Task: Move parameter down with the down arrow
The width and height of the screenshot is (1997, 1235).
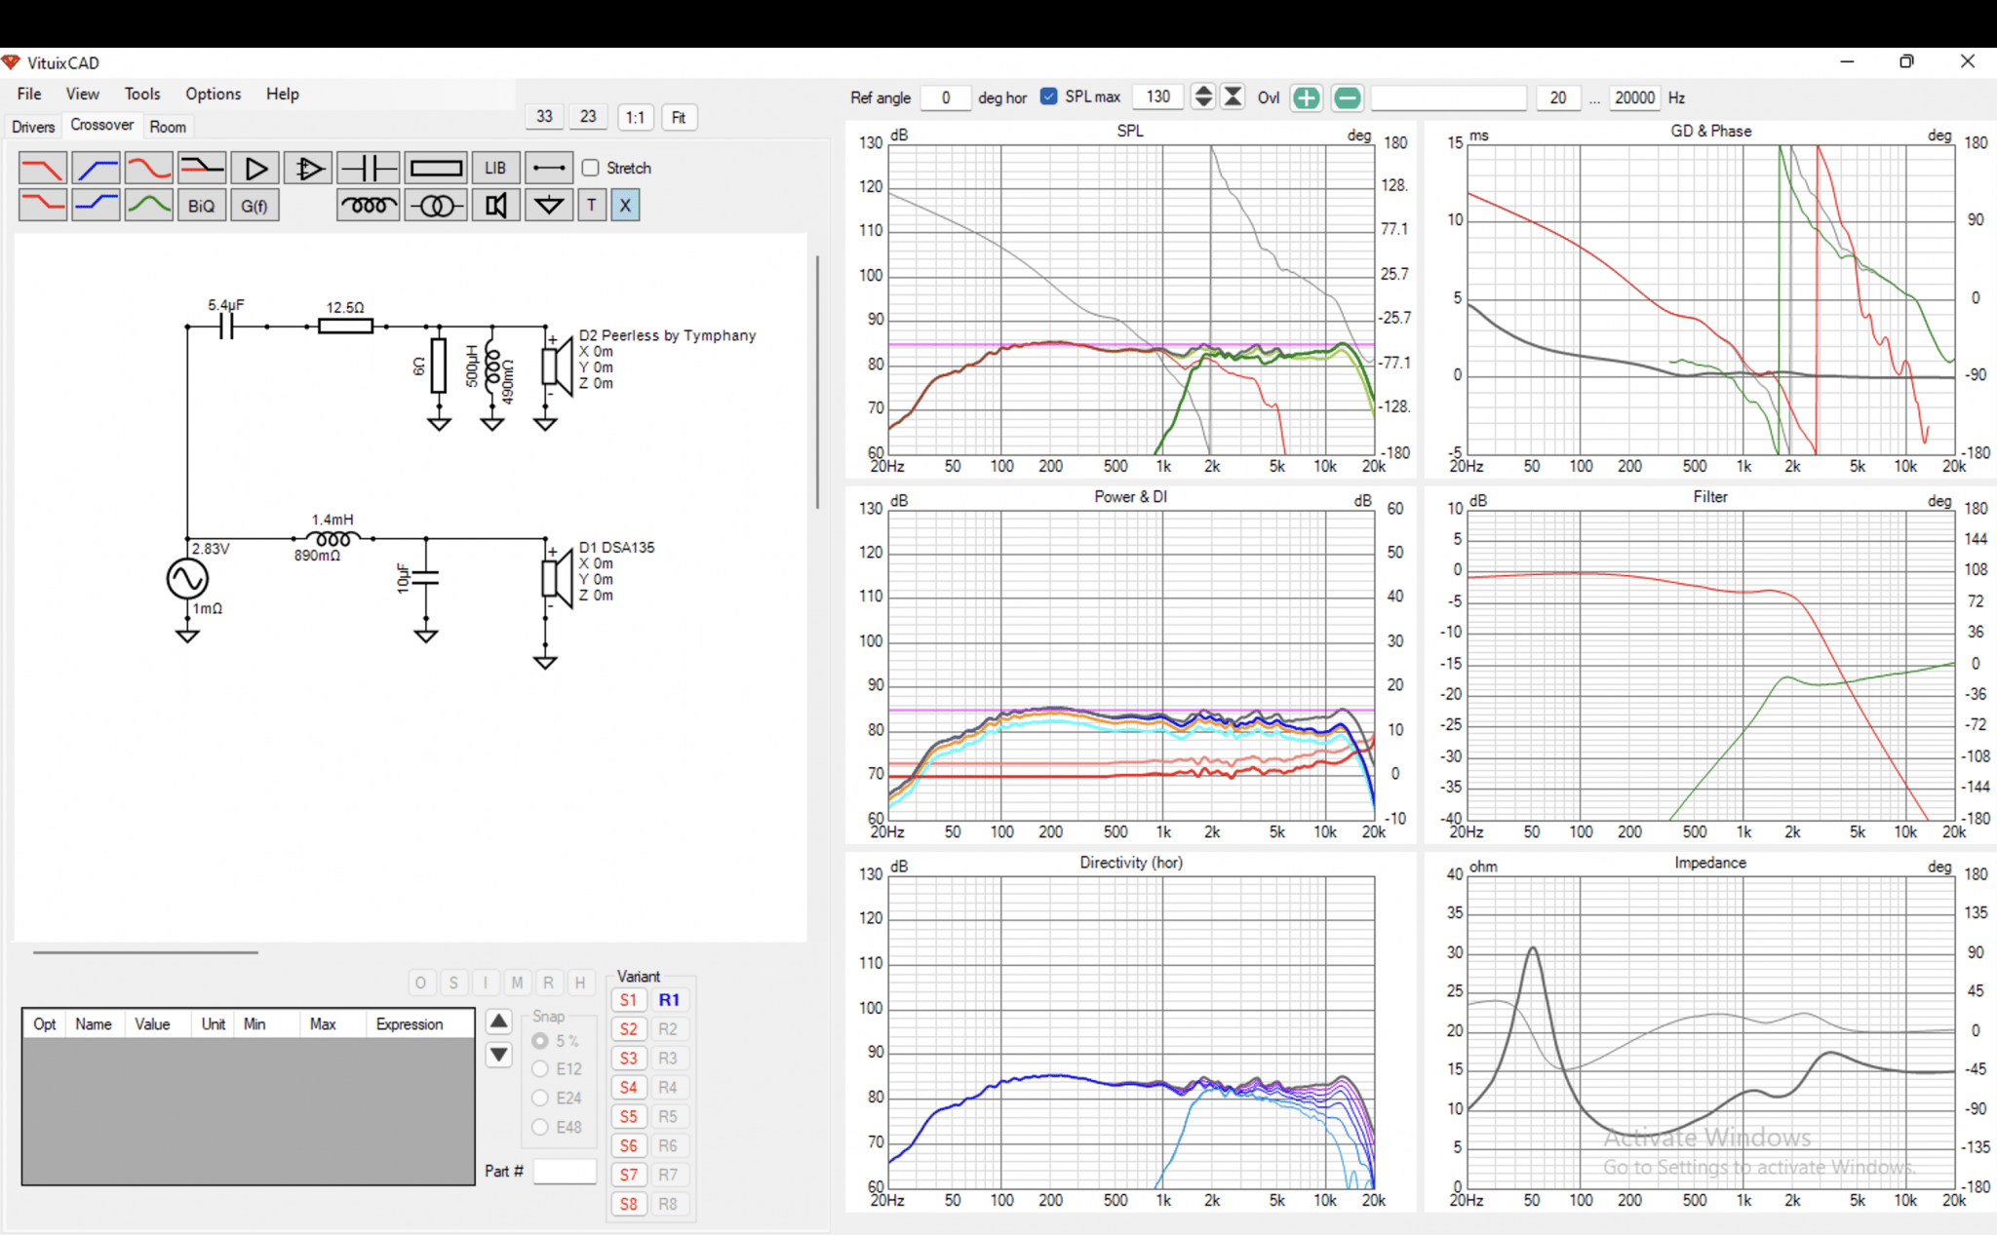Action: pos(498,1055)
